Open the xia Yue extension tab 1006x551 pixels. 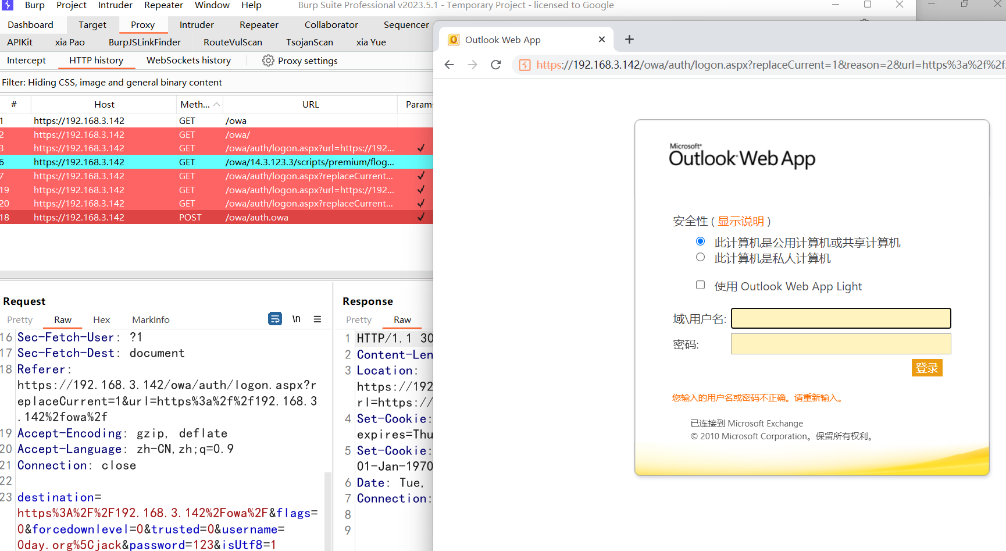371,42
